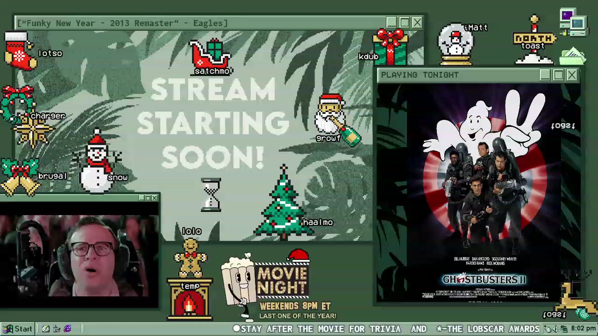Click the snowman labeled snow
Screen dimensions: 598x336
click(x=97, y=161)
